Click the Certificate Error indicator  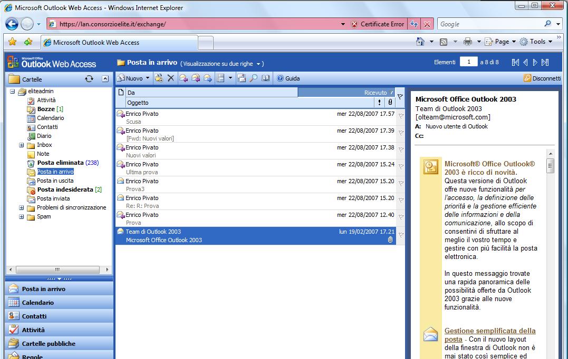pyautogui.click(x=378, y=24)
